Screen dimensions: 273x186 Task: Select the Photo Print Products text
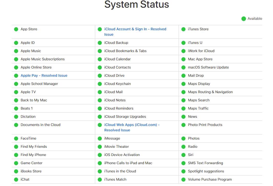(205, 125)
